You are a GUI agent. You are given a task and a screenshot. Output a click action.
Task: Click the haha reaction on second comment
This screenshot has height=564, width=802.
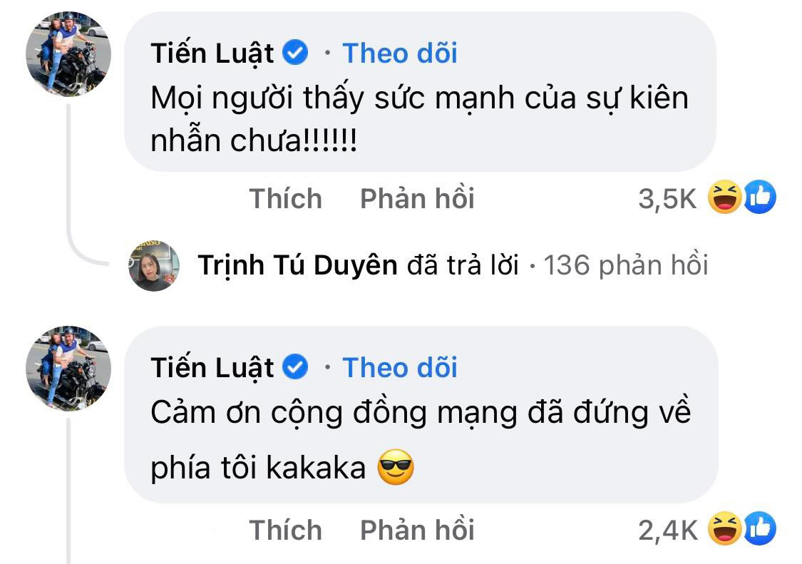pos(725,530)
